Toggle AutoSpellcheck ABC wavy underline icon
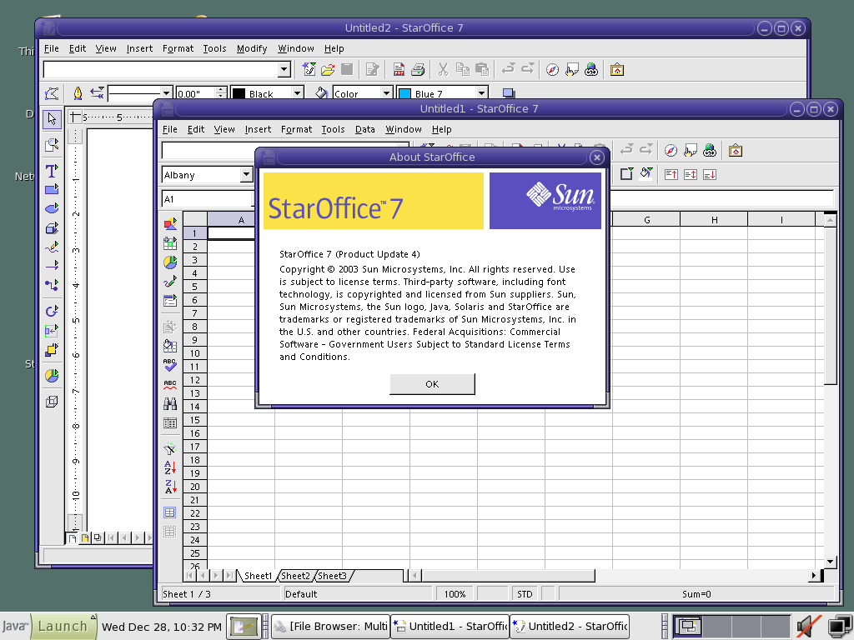This screenshot has width=854, height=640. 170,384
